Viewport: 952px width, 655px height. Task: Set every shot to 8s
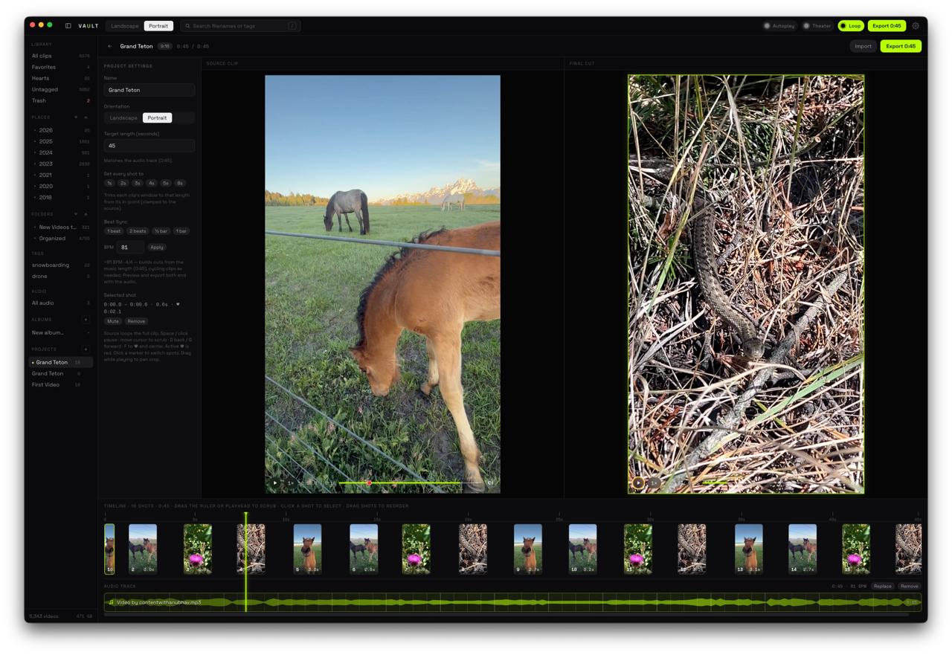point(180,183)
